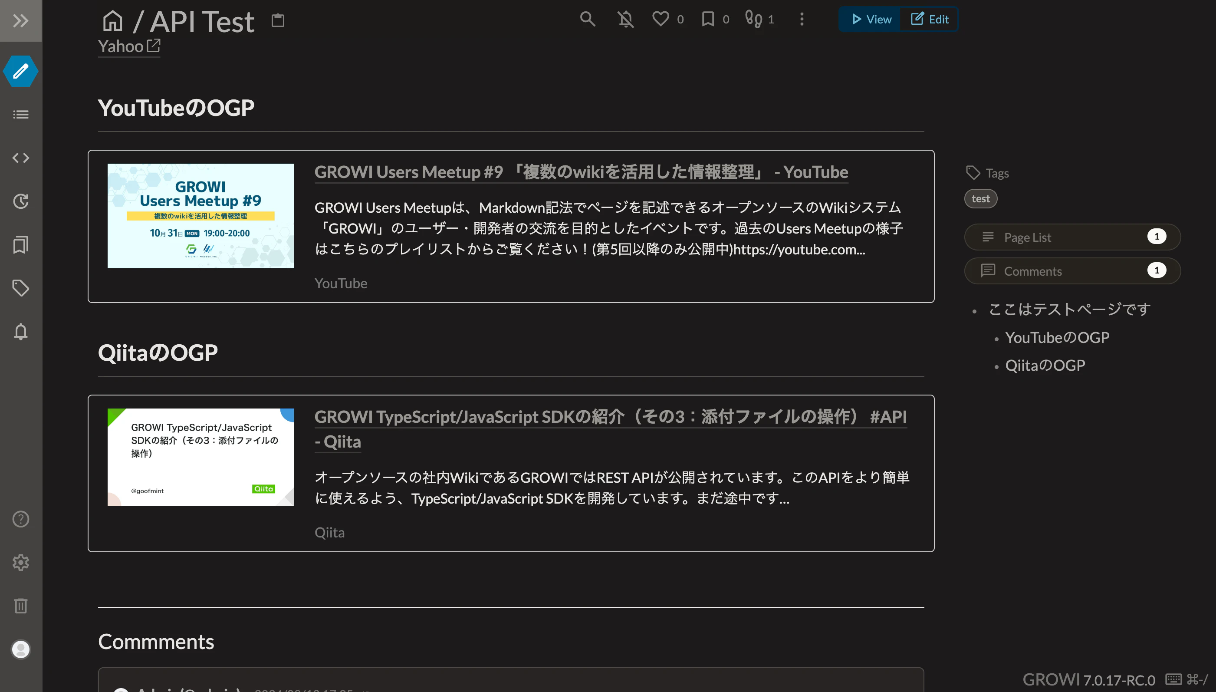Go to home via house icon
Image resolution: width=1216 pixels, height=692 pixels.
coord(112,20)
